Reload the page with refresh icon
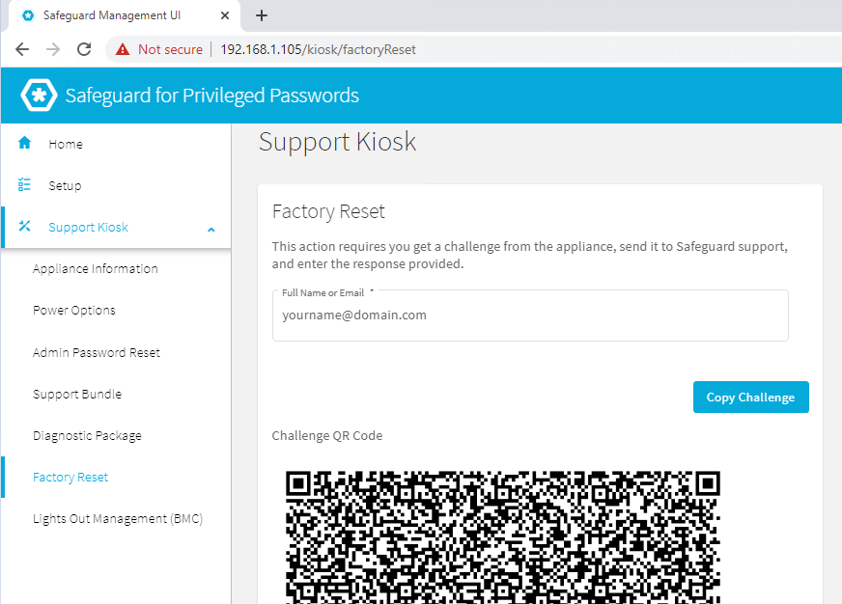Screen dimensions: 842x604 pos(84,49)
